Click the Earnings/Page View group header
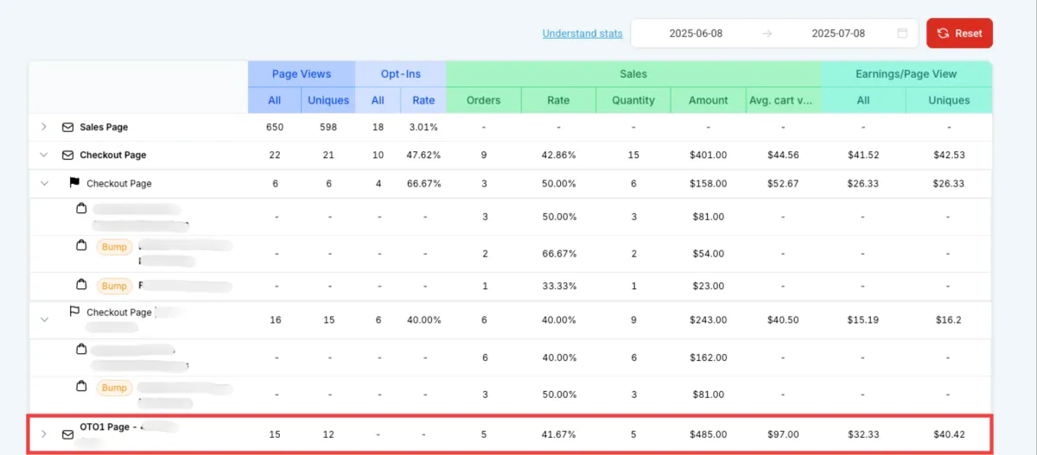This screenshot has height=455, width=1037. (x=907, y=74)
